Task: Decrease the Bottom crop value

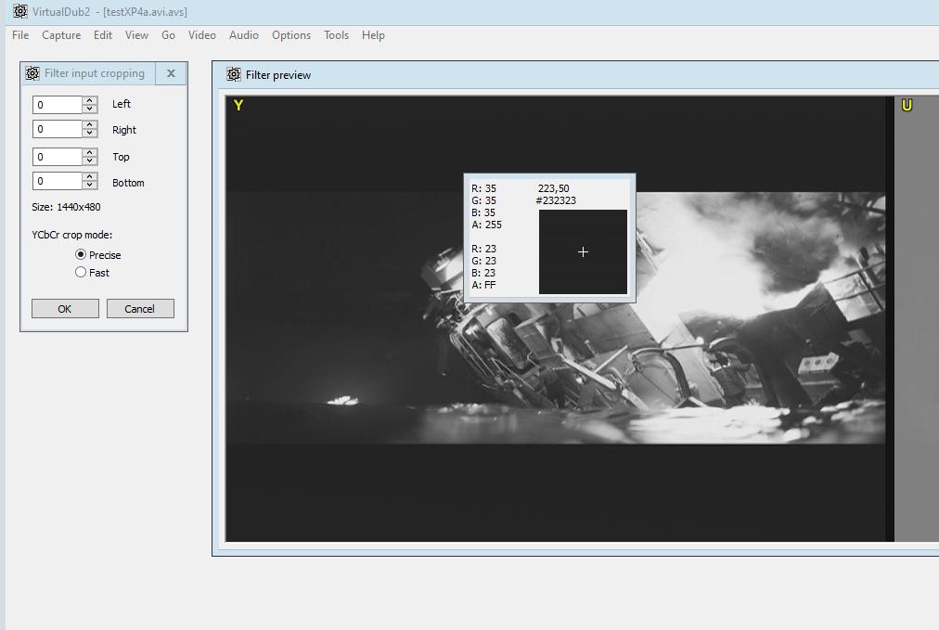Action: 90,186
